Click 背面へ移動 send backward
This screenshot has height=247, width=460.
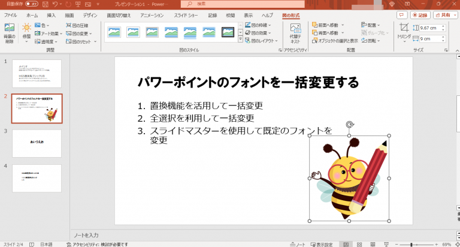coord(325,33)
